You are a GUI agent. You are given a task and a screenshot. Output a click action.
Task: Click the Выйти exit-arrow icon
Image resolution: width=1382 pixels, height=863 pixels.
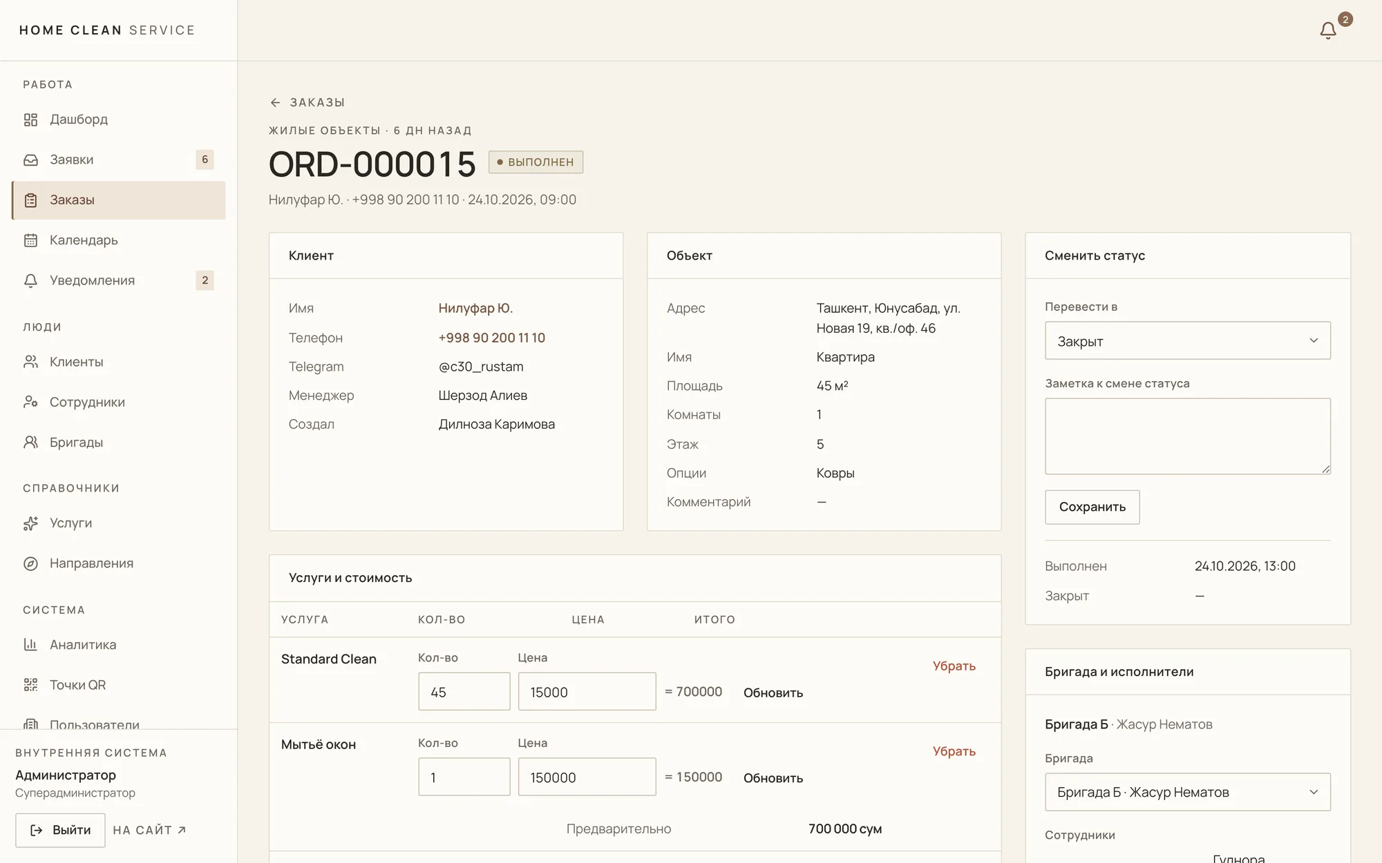point(37,830)
